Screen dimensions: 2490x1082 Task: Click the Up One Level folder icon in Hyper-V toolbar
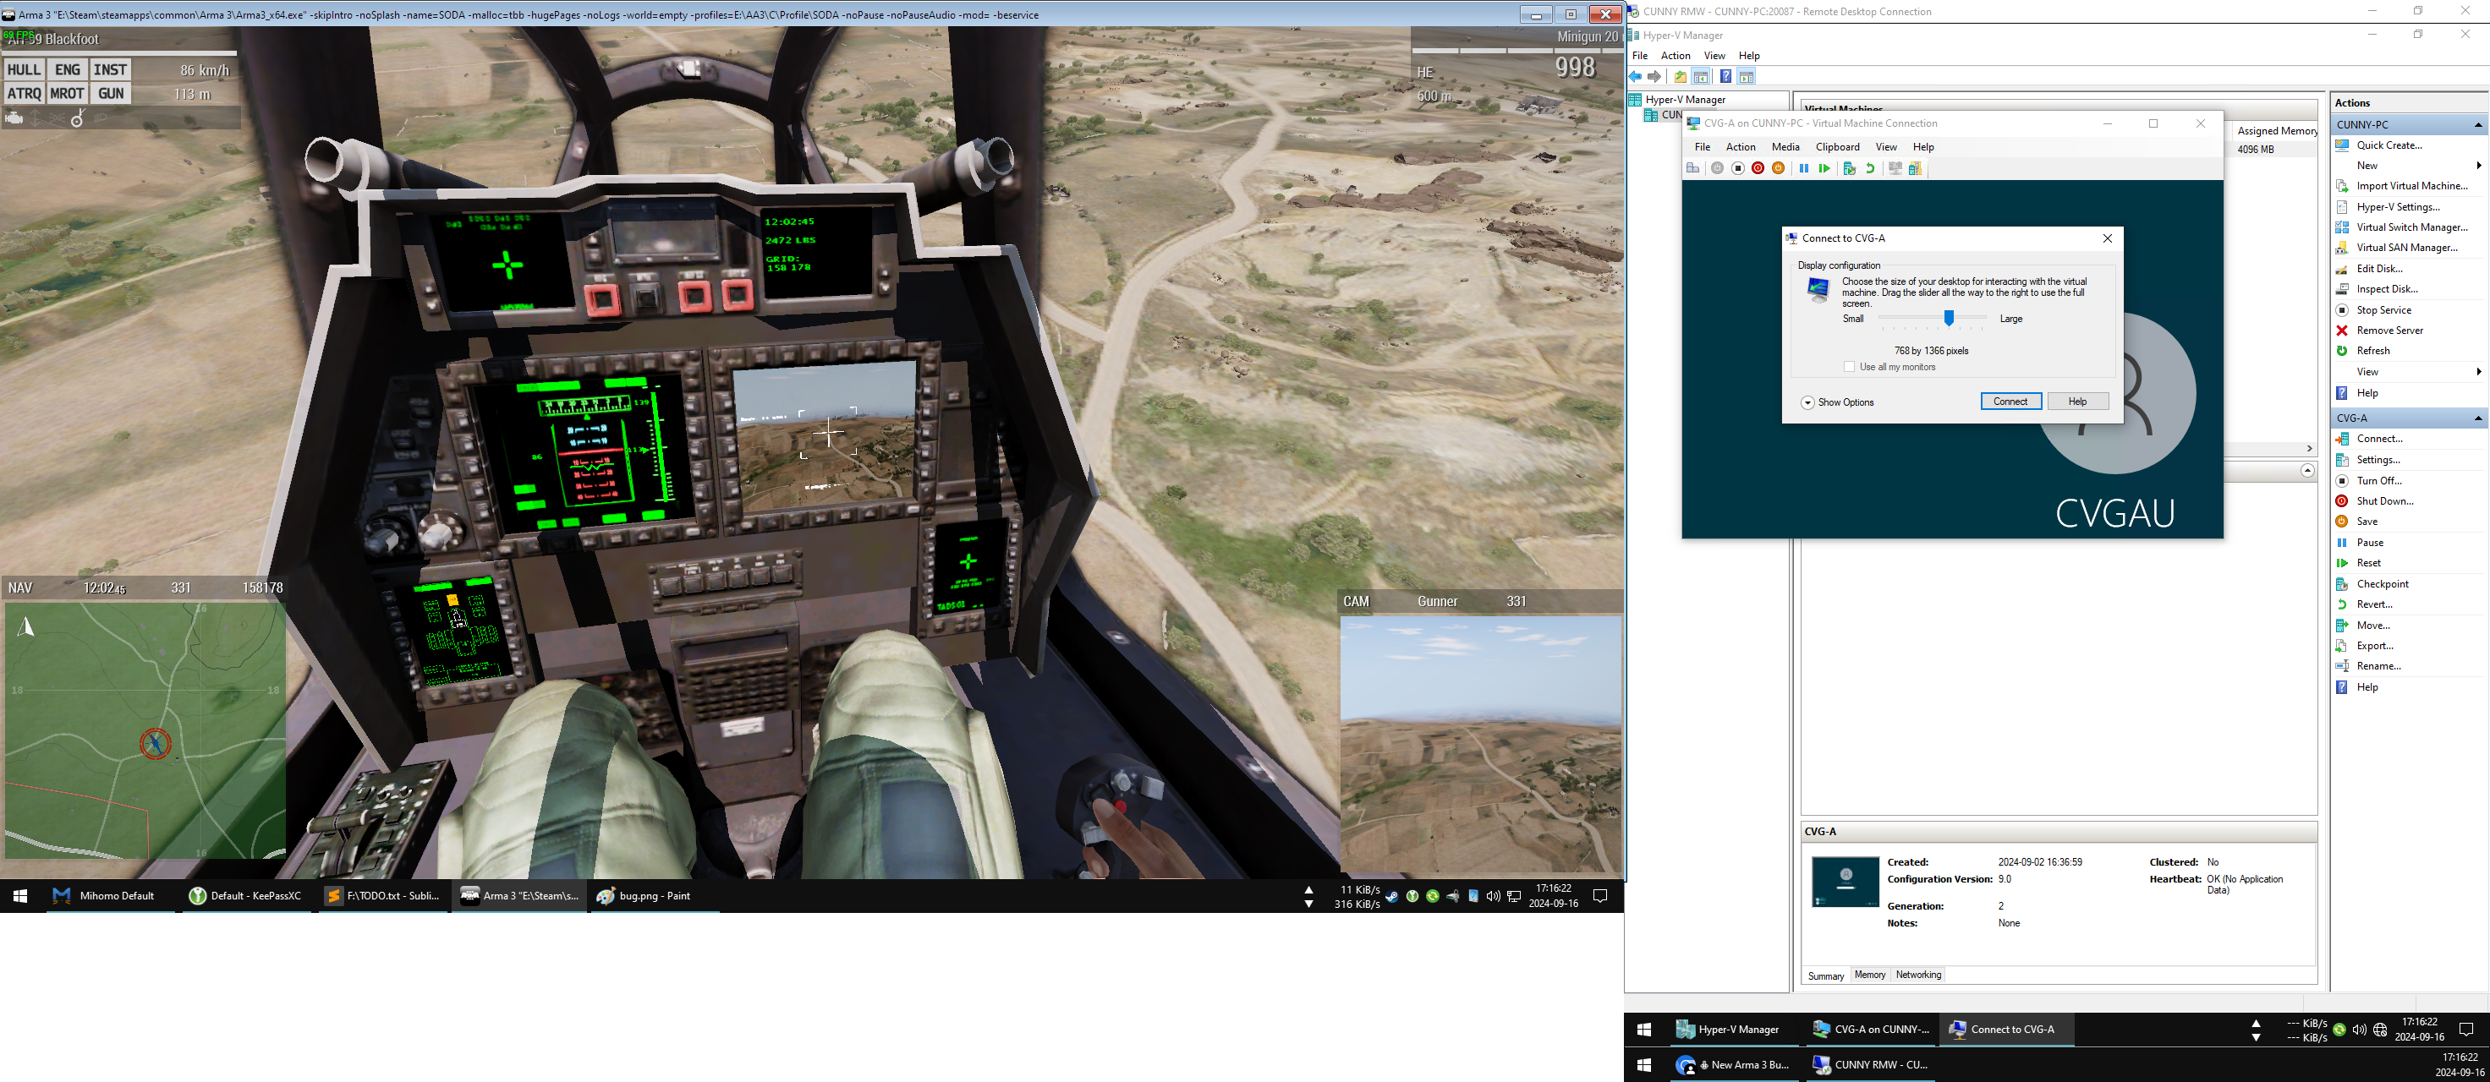click(x=1680, y=76)
